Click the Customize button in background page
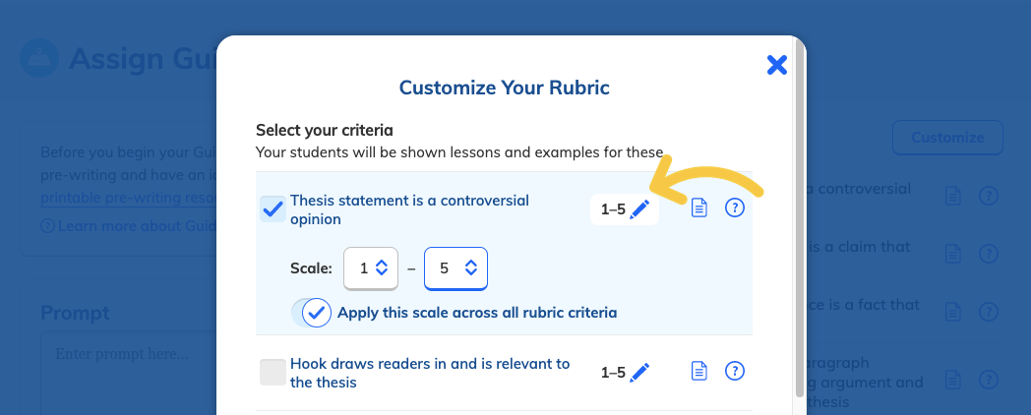The height and width of the screenshot is (415, 1031). tap(947, 138)
